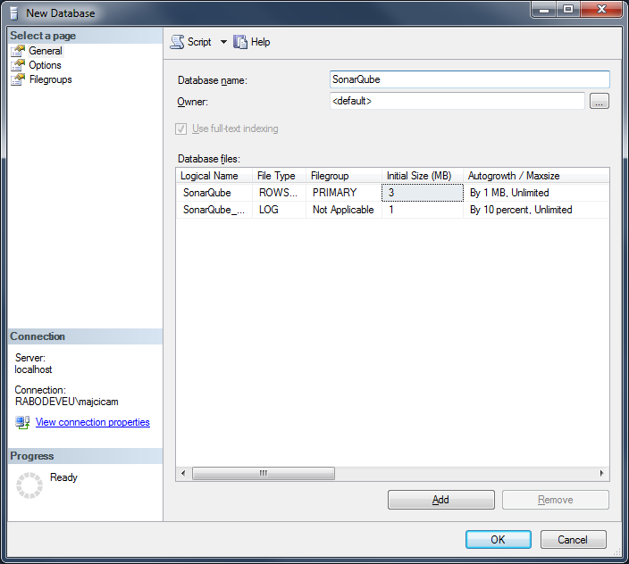The image size is (629, 564).
Task: Click the horizontal scrollbar thumb
Action: pyautogui.click(x=264, y=474)
